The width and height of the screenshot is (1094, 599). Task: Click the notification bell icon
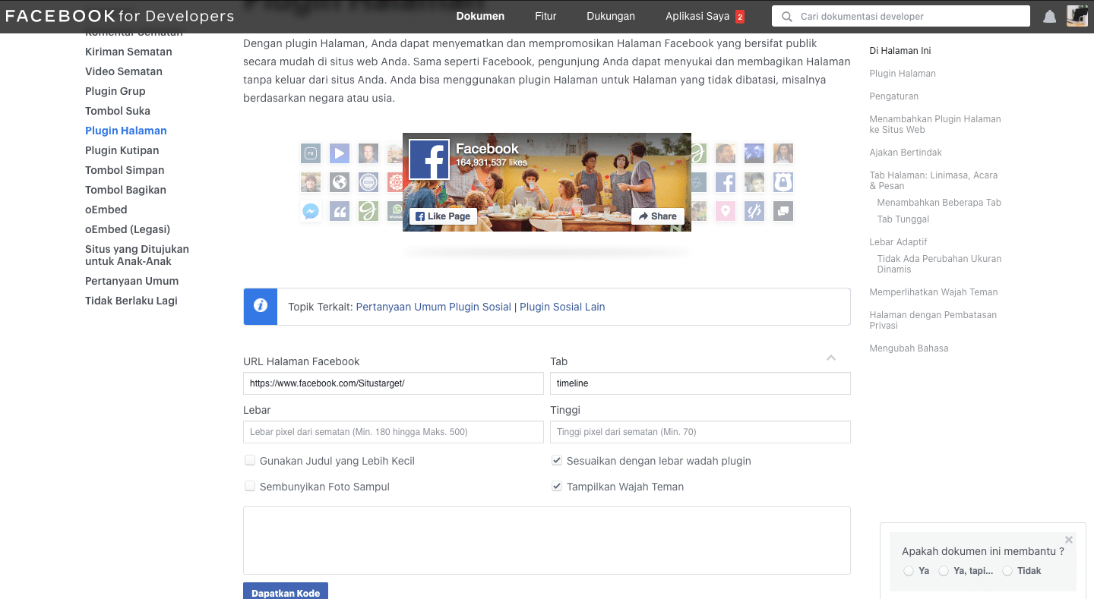pyautogui.click(x=1049, y=17)
